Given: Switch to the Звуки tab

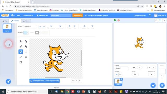Looking at the screenshot, I should (x=26, y=21).
